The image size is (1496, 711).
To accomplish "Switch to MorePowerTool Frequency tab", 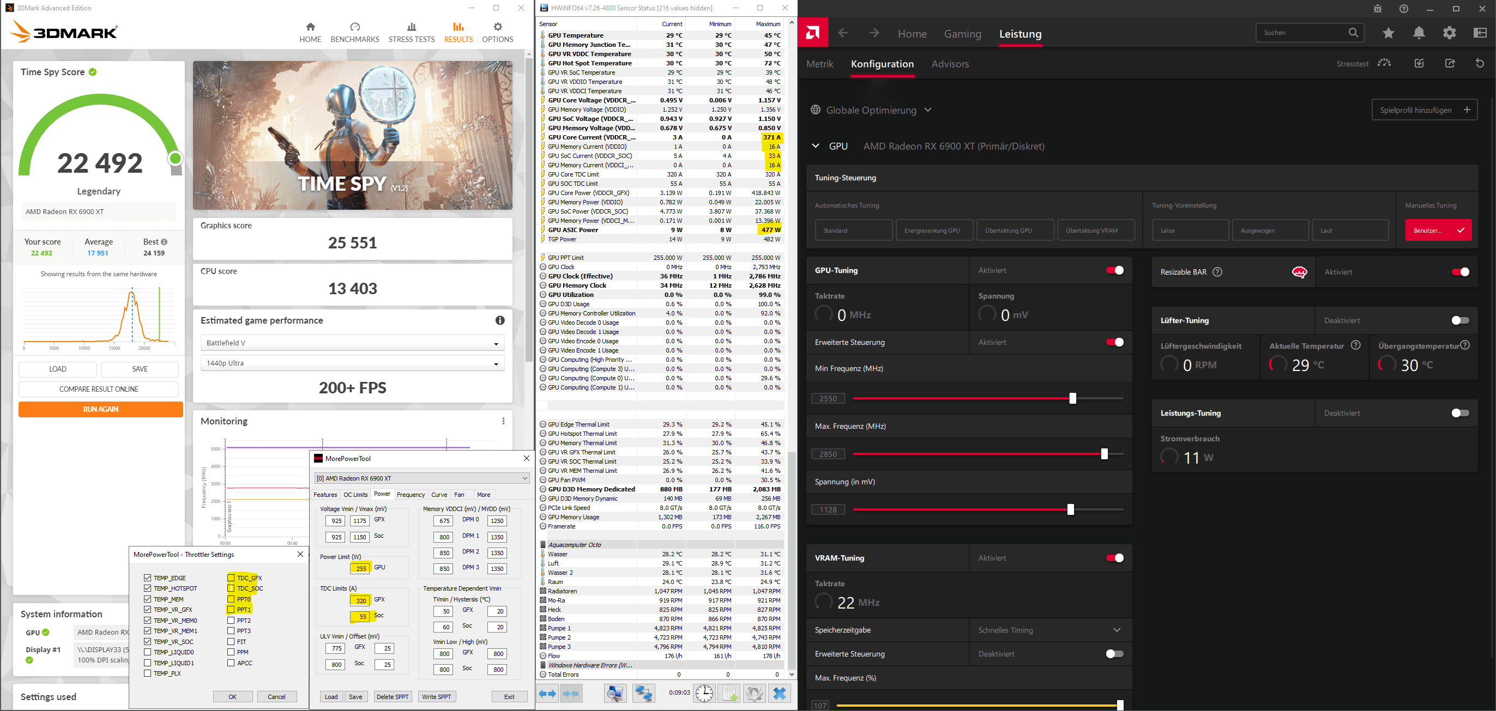I will 411,495.
